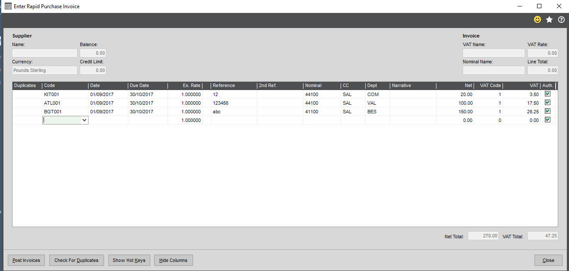Click the Due Date column header
Image resolution: width=569 pixels, height=271 pixels.
pos(148,86)
